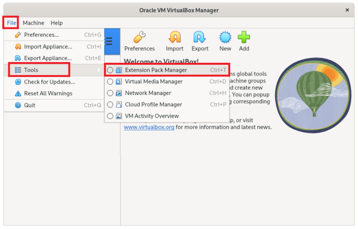Click Reset All Warnings in File menu

click(48, 94)
